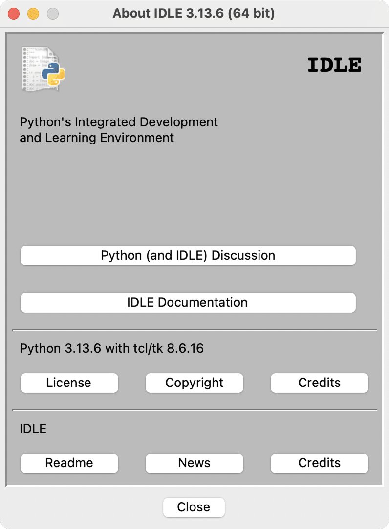Screen dimensions: 389x529
Task: View the Python License
Action: [x=69, y=383]
